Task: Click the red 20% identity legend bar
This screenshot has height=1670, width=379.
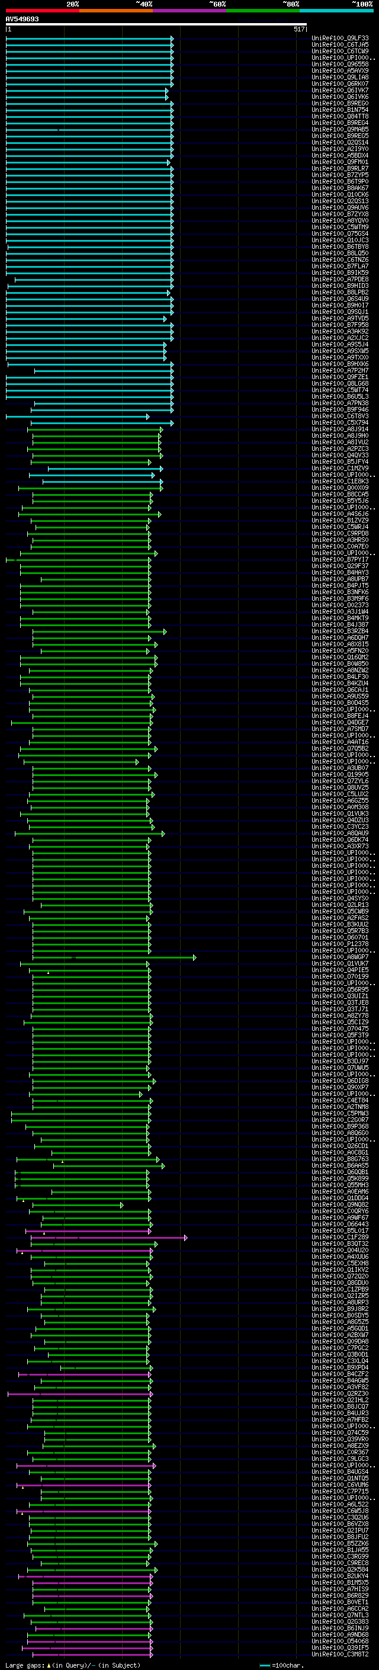Action: [x=42, y=11]
